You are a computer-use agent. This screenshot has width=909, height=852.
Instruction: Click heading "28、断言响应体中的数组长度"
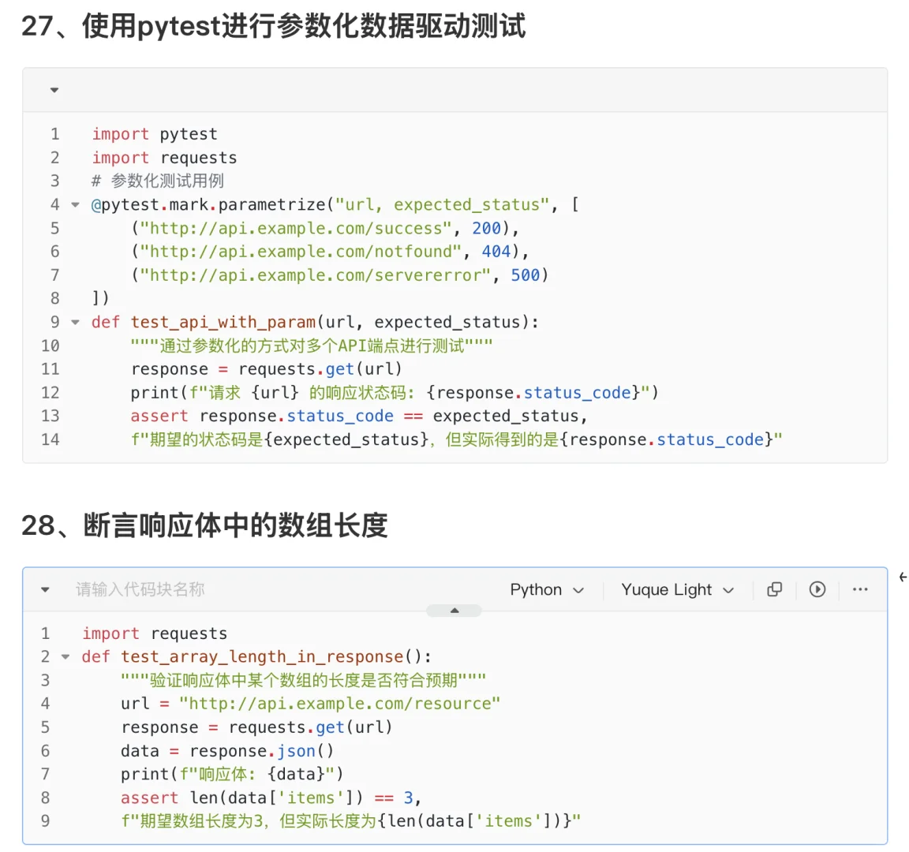pyautogui.click(x=204, y=525)
